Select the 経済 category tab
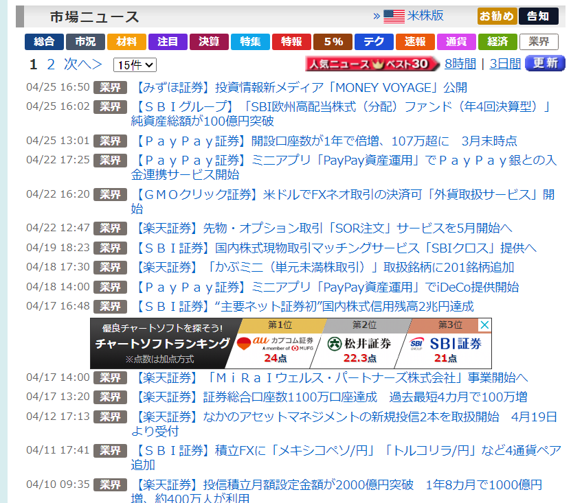The height and width of the screenshot is (503, 571). [497, 42]
